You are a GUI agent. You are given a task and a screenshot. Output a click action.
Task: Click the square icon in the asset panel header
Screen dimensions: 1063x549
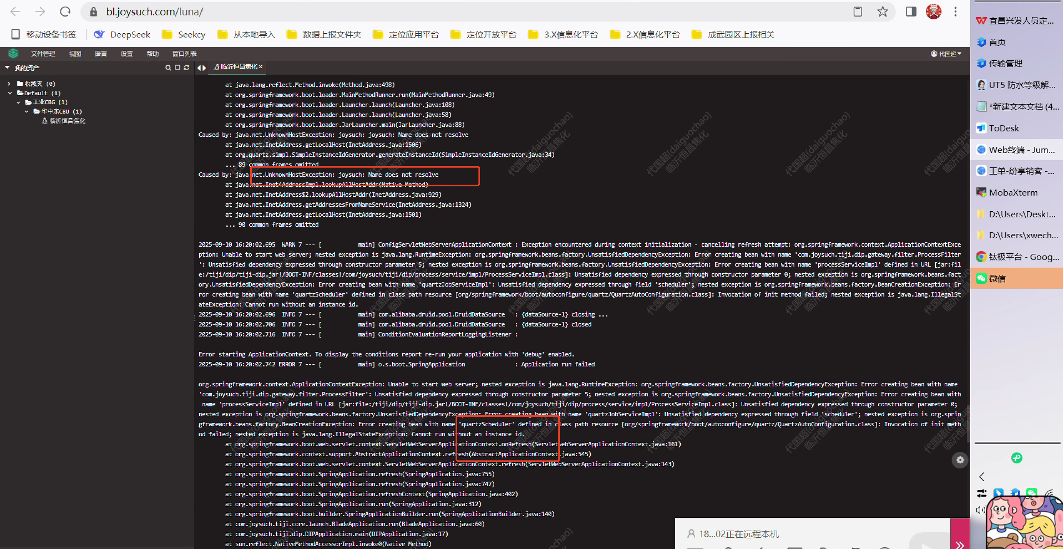pyautogui.click(x=177, y=67)
